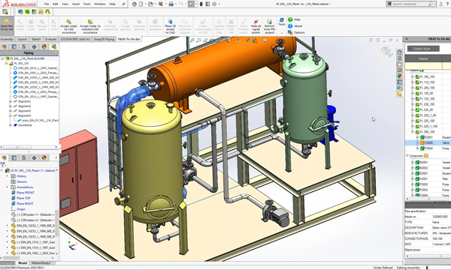The image size is (451, 270).
Task: Select Sensors in feature tree
Action: 22,181
